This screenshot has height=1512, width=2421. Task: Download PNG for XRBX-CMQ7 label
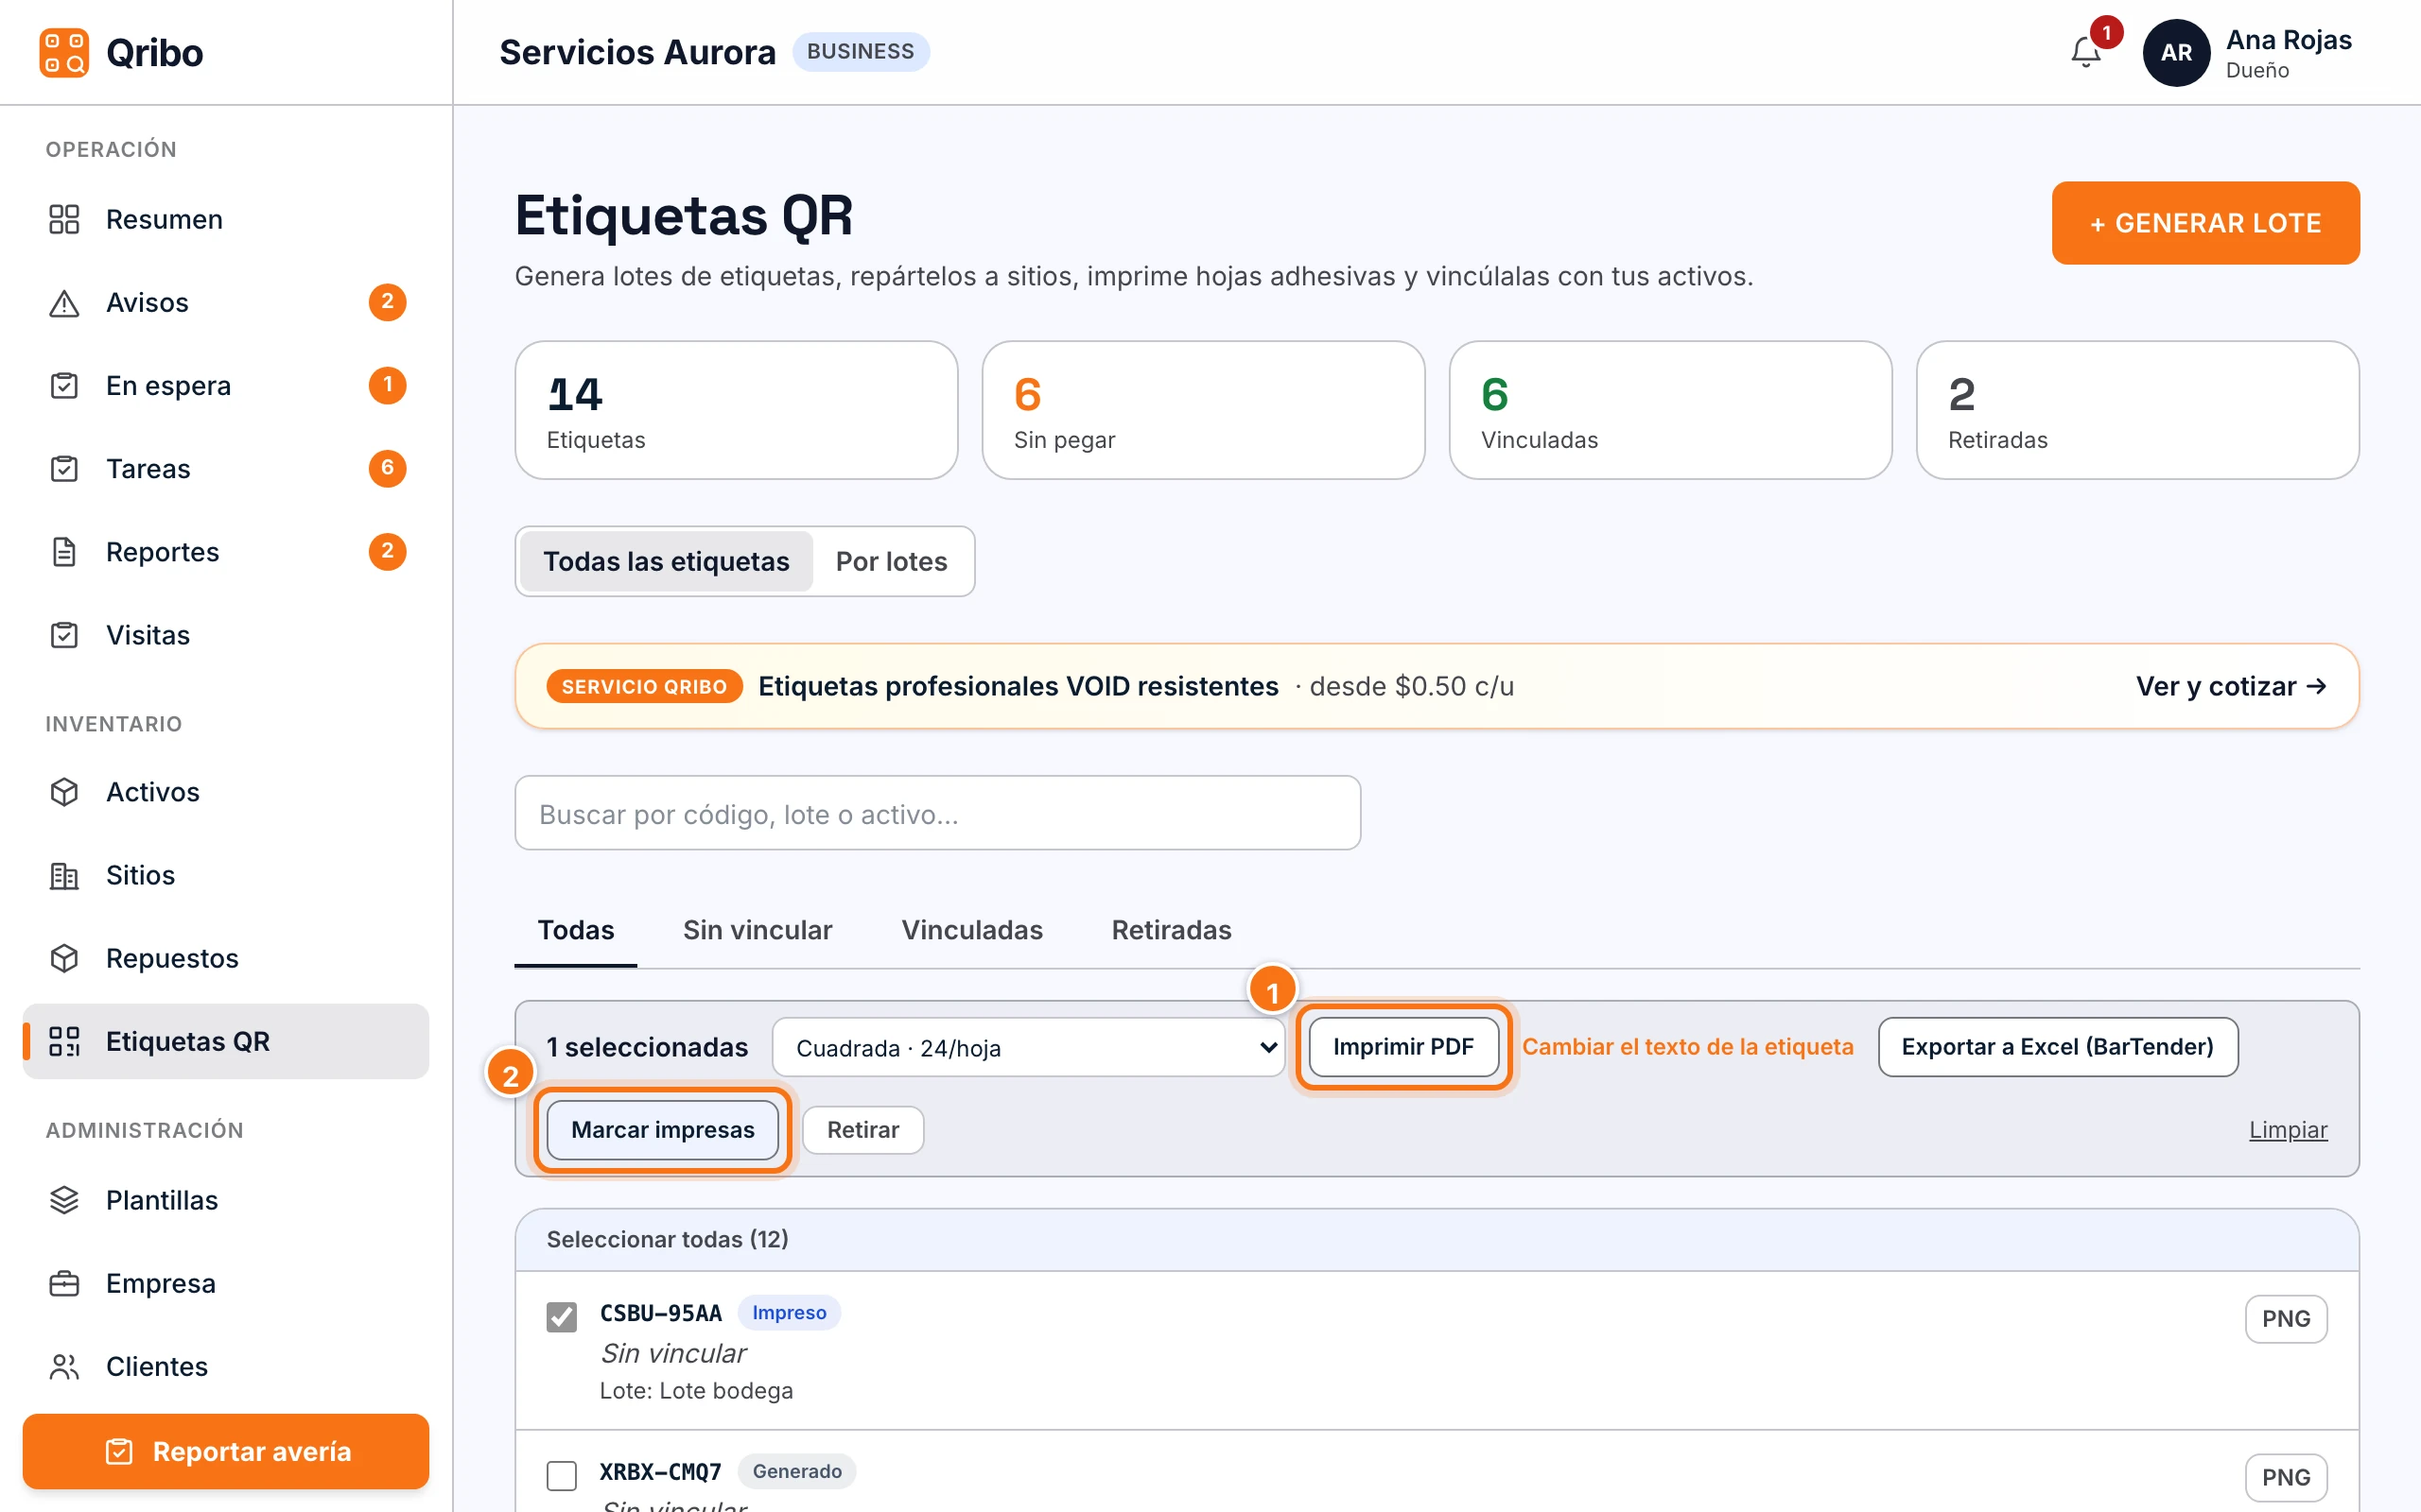pos(2286,1478)
